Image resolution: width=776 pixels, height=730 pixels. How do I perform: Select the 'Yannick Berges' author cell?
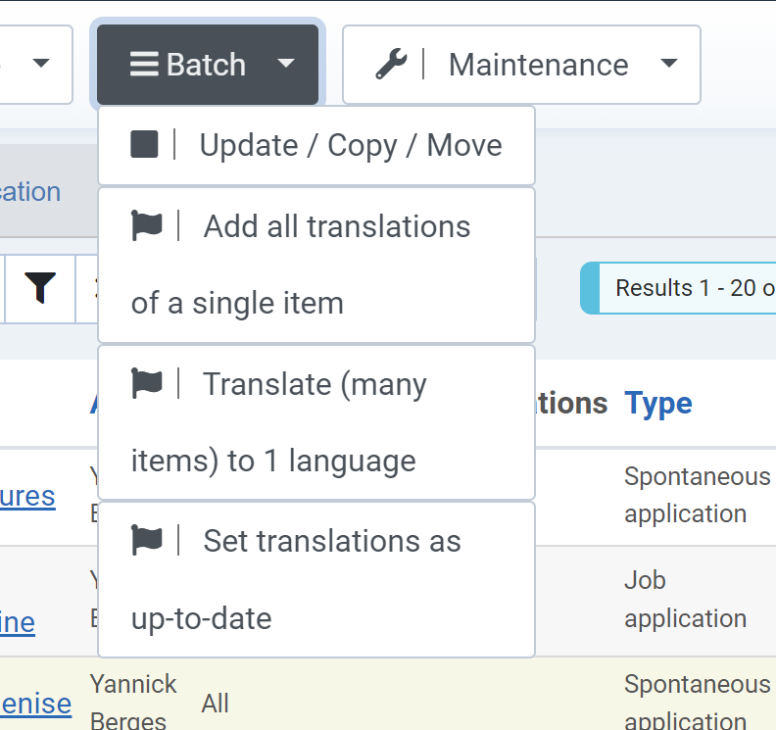click(x=133, y=701)
